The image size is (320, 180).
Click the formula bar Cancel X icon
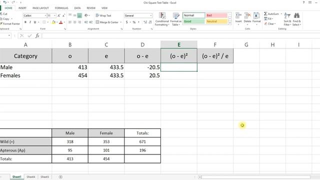[x=22, y=35]
